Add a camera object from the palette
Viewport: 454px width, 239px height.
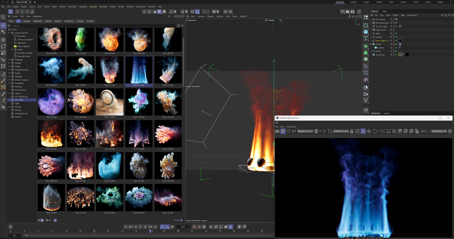[366, 94]
